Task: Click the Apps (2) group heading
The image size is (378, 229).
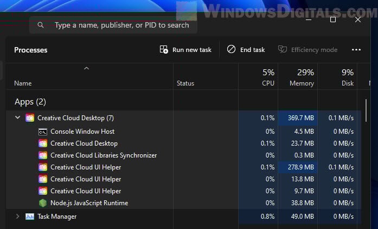Action: click(x=30, y=102)
